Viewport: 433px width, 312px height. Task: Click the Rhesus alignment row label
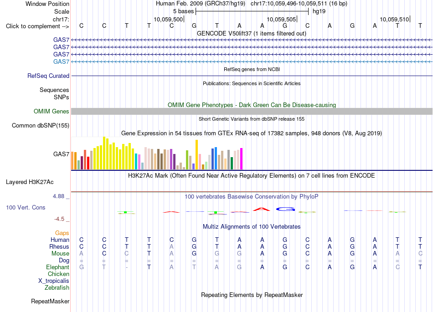(x=59, y=246)
